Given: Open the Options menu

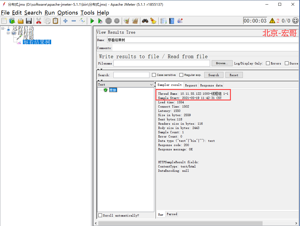Looking at the screenshot, I should click(67, 13).
